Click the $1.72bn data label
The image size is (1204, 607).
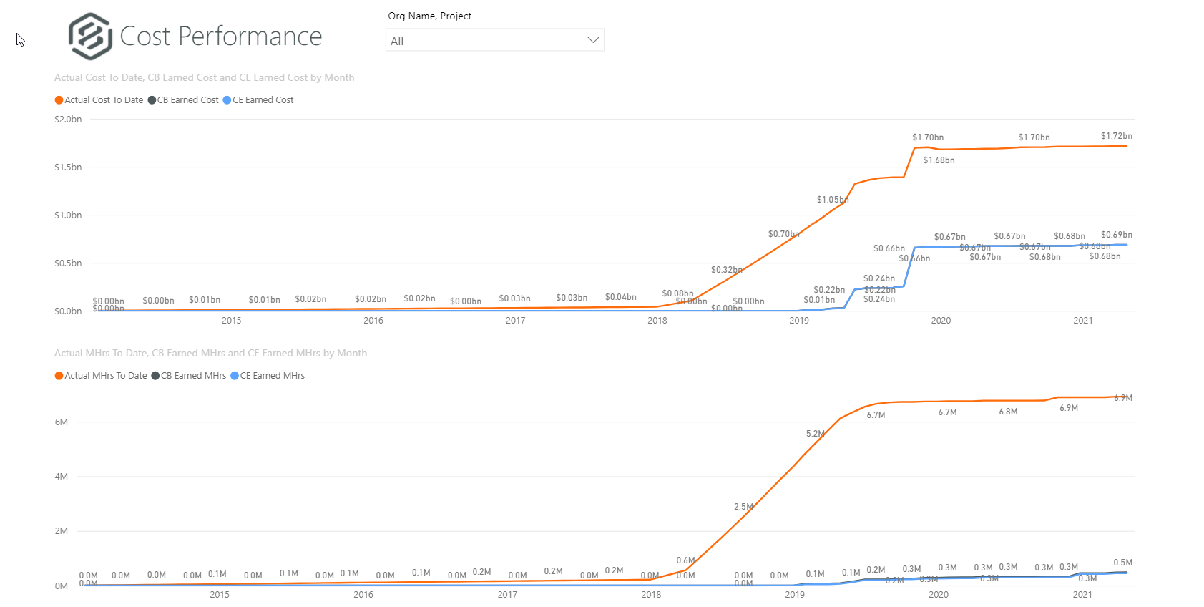click(x=1116, y=136)
